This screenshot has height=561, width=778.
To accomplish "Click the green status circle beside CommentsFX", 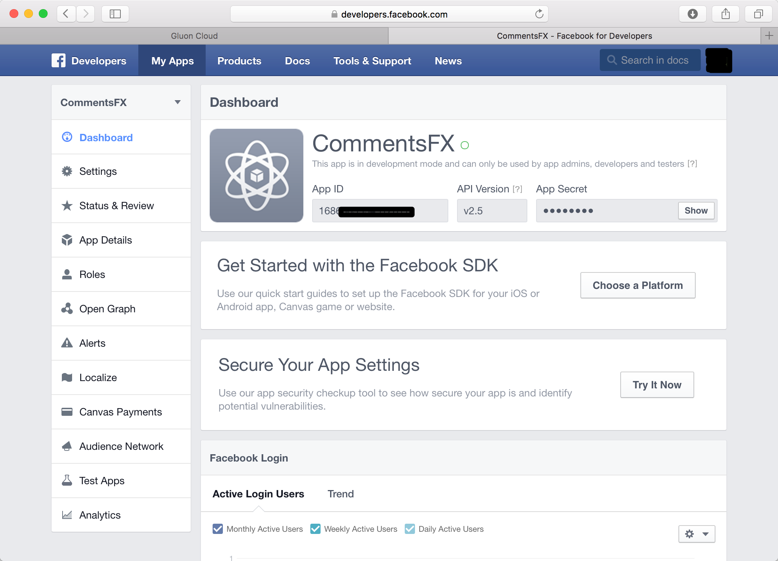I will (x=465, y=145).
